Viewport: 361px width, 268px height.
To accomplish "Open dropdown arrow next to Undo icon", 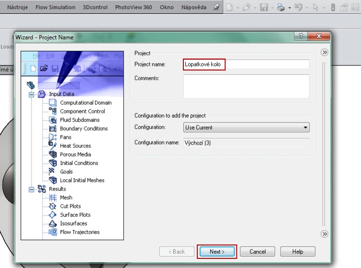I will point(307,8).
